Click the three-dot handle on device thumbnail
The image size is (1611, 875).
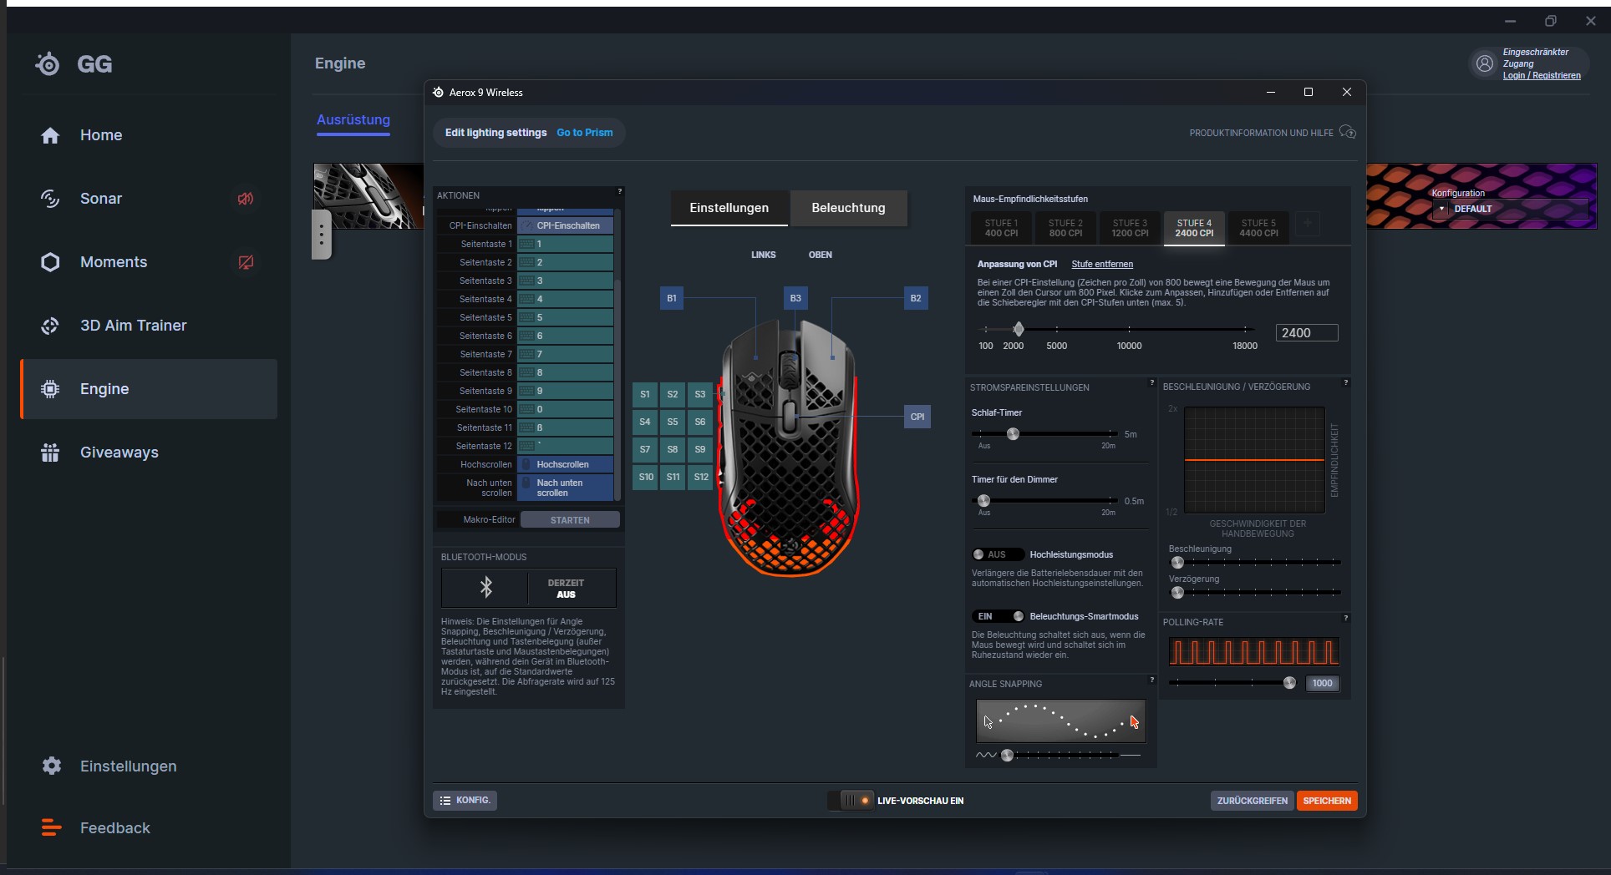click(x=322, y=235)
